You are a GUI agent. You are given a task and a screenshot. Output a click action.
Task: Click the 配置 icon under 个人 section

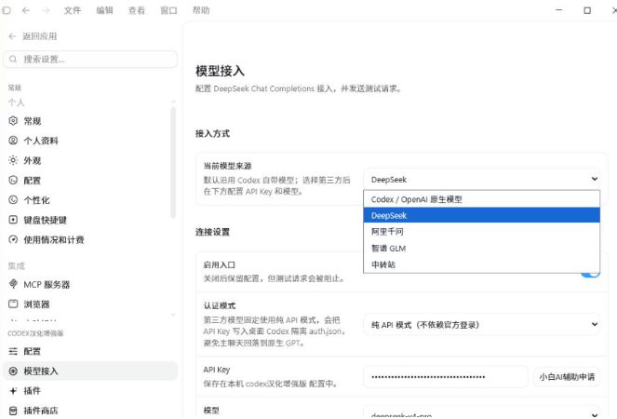coord(13,181)
